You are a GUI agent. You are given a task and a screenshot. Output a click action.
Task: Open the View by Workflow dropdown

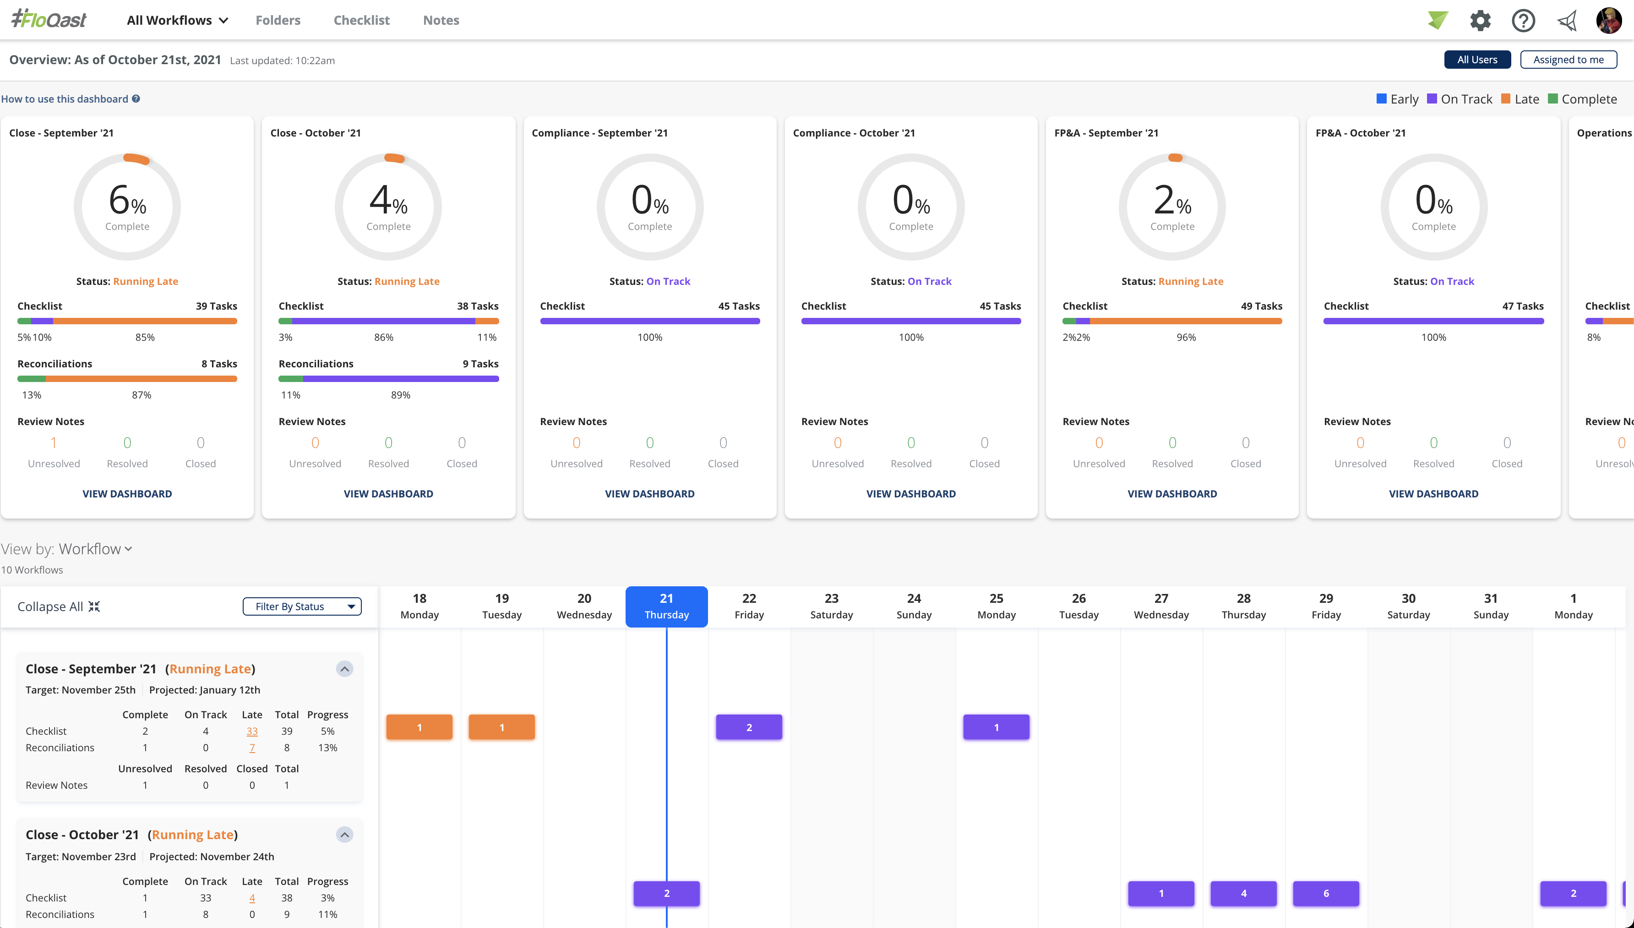tap(96, 549)
